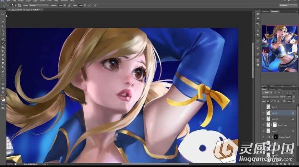Screen dimensions: 299x167
Task: Select the Quick Selection tool
Action: tap(3, 27)
